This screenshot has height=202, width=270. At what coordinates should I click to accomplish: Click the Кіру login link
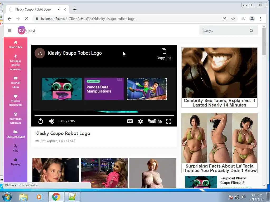(16, 148)
